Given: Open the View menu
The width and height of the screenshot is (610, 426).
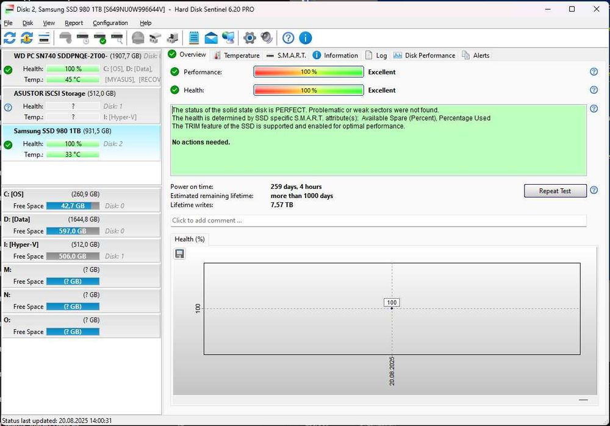Looking at the screenshot, I should point(49,23).
